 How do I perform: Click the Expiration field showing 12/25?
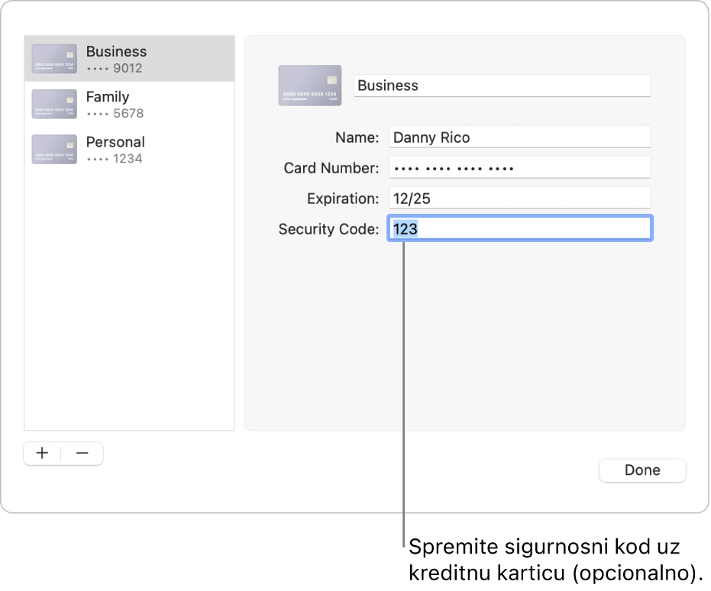tap(519, 199)
